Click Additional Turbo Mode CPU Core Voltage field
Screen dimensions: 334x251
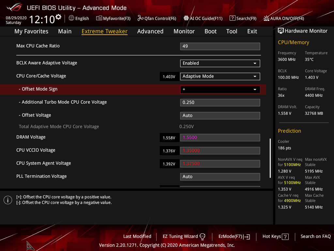coord(220,102)
